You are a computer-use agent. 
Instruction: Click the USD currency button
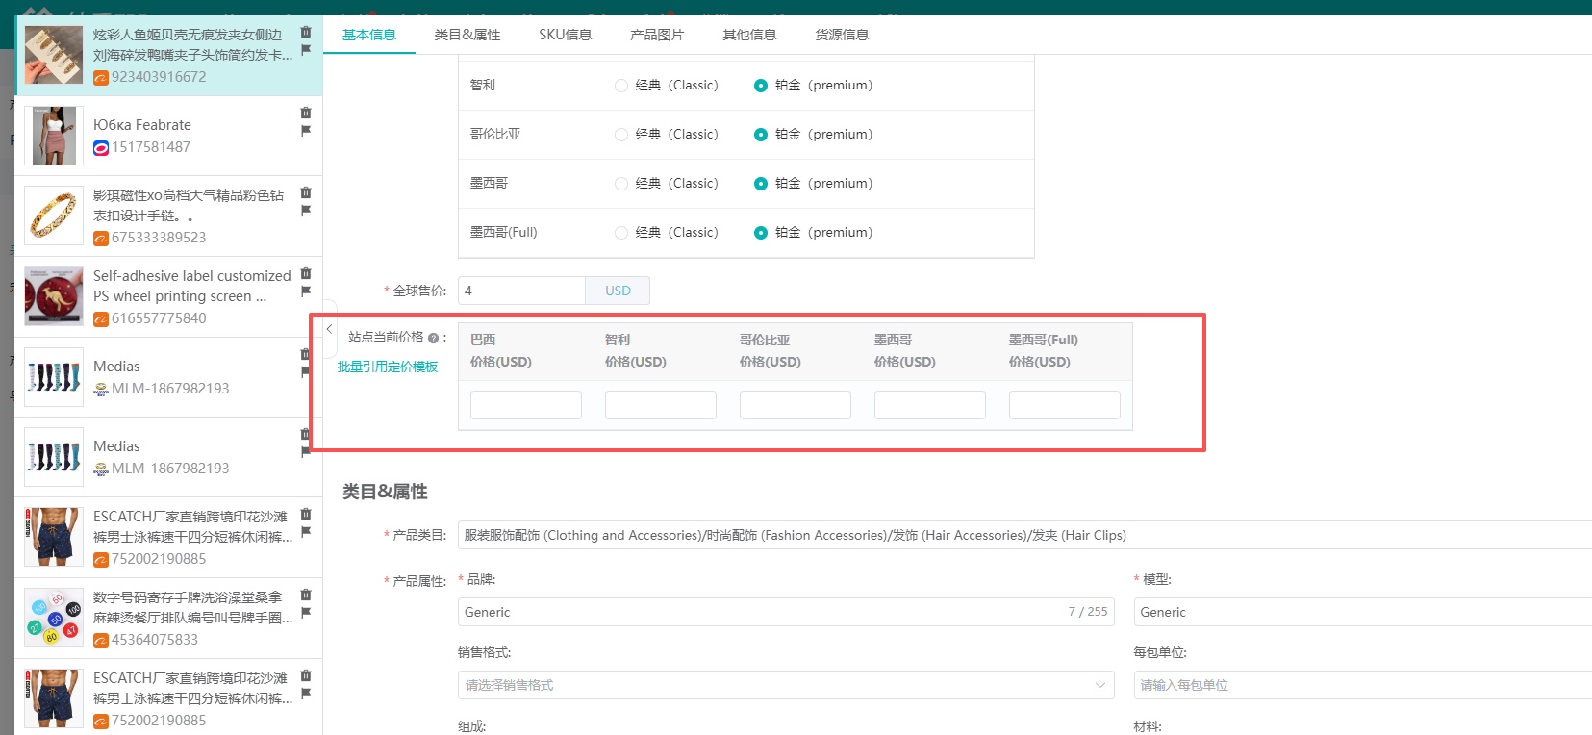618,291
